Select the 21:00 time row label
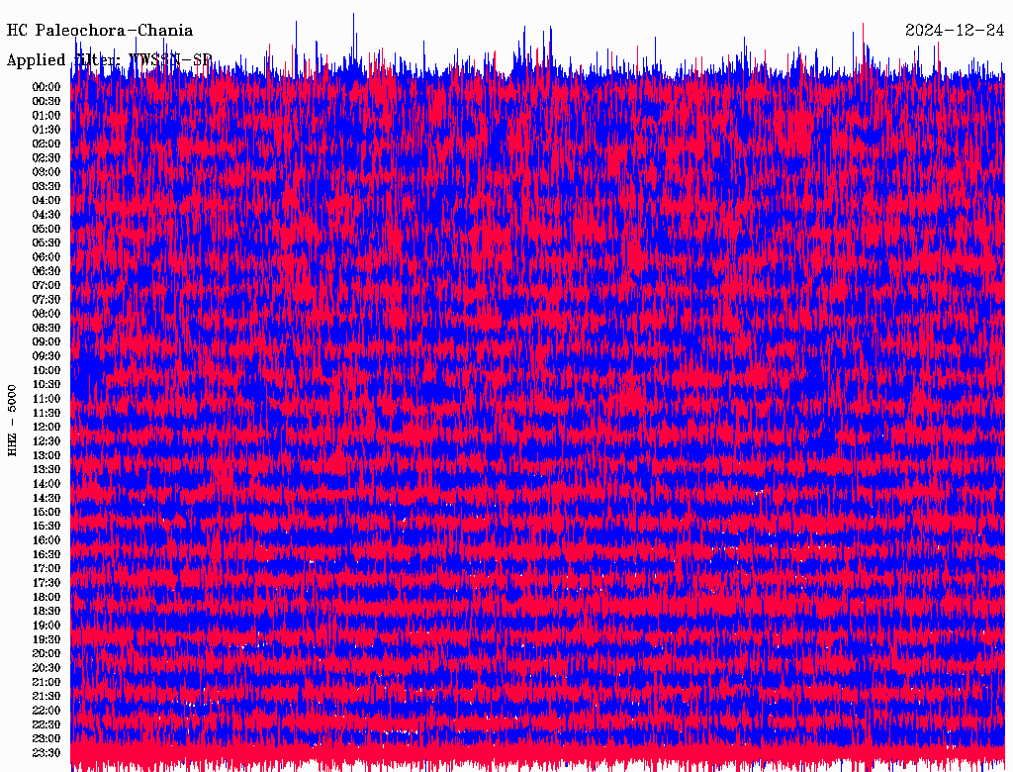This screenshot has width=1013, height=772. click(x=46, y=683)
